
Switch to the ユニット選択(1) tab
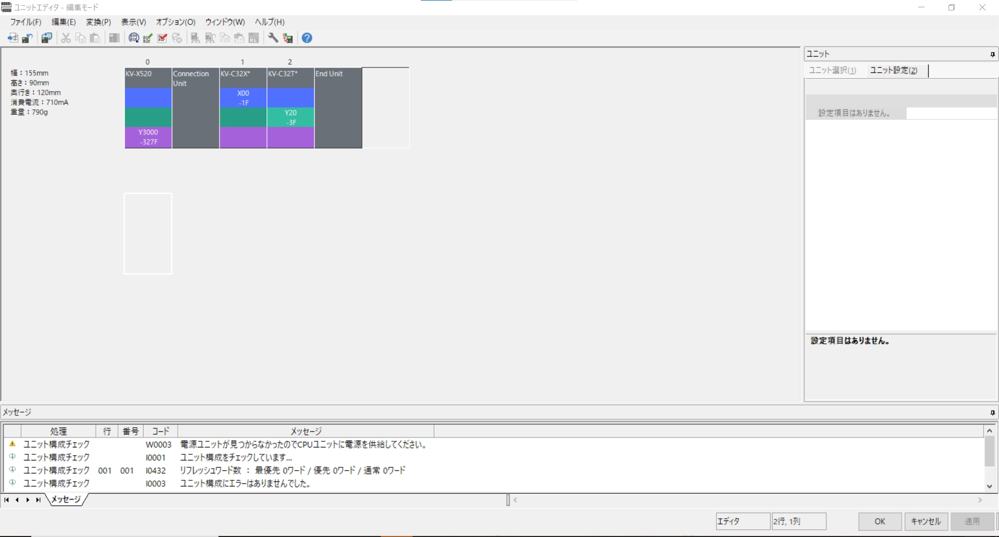832,70
